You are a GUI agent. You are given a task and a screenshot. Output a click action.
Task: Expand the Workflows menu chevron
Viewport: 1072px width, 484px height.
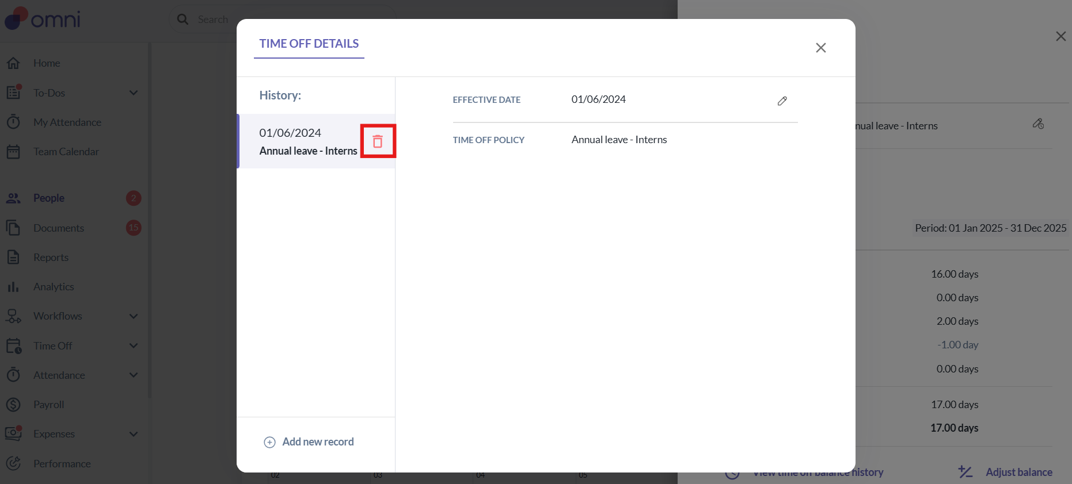(134, 316)
